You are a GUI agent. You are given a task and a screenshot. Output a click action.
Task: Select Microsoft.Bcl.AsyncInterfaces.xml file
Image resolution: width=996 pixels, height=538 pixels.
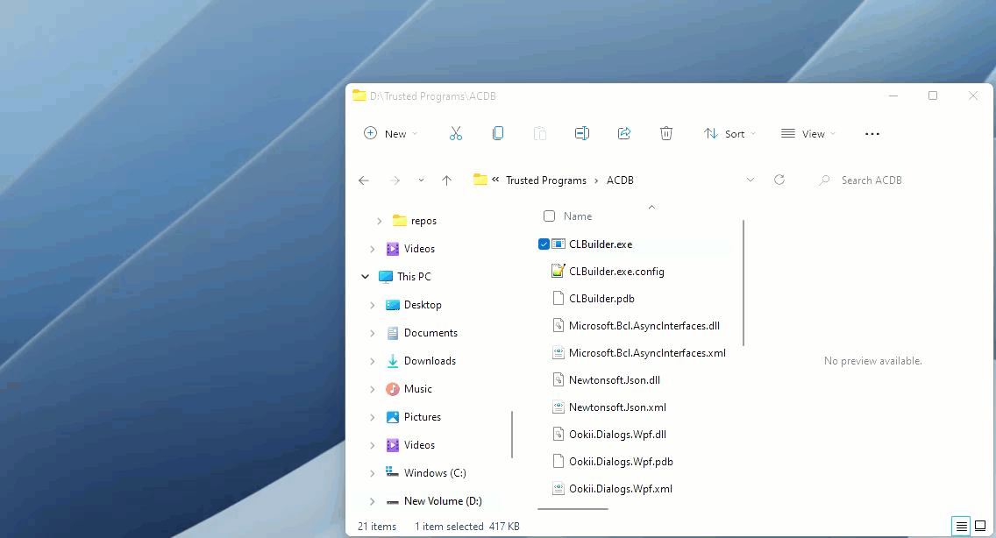(647, 353)
